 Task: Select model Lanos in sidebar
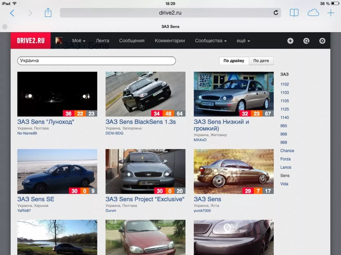point(286,167)
